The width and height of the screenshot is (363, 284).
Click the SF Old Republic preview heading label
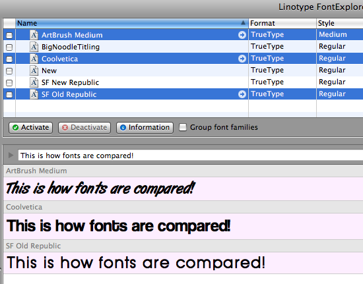tap(34, 246)
